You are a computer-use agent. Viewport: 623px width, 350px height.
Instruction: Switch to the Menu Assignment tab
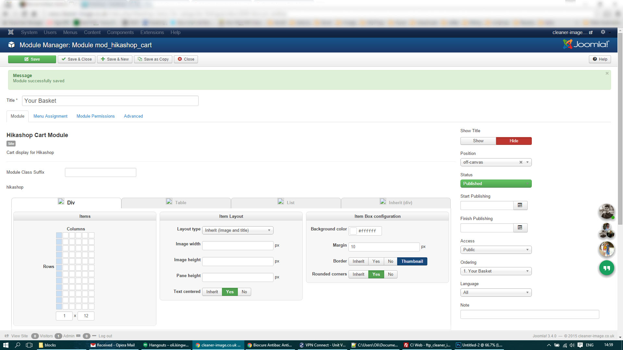pyautogui.click(x=50, y=116)
